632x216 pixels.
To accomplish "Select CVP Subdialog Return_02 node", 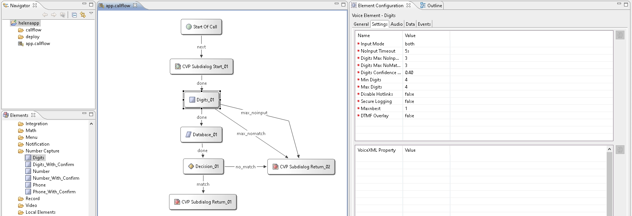I will point(301,167).
